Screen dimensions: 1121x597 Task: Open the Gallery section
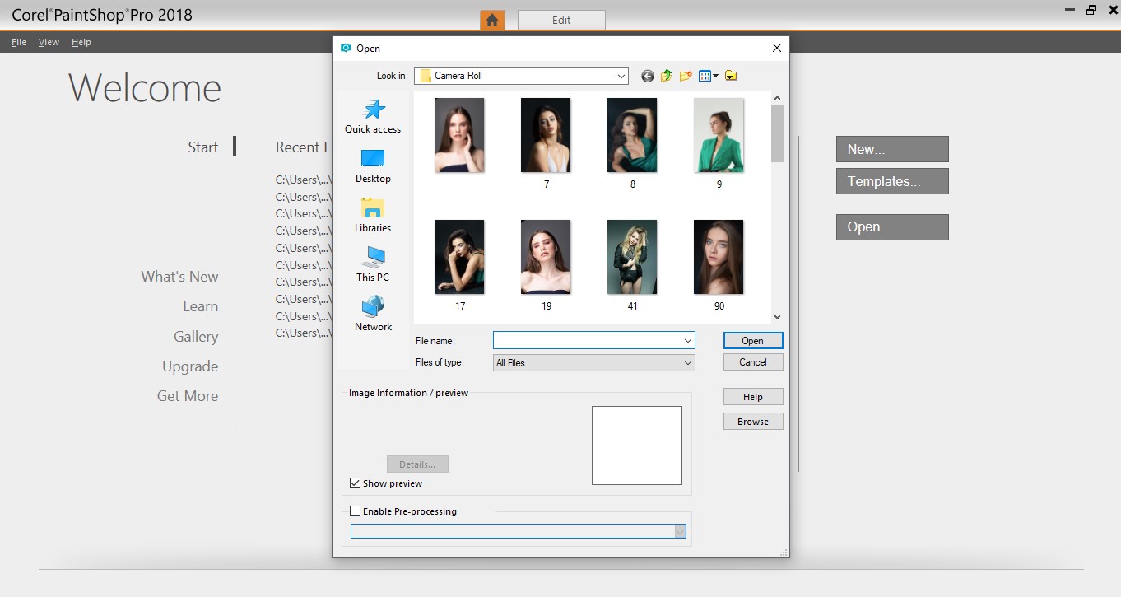tap(196, 337)
